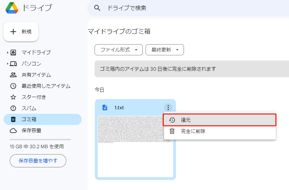
Task: Select the 1.txt file preview thumbnail
Action: pyautogui.click(x=135, y=146)
